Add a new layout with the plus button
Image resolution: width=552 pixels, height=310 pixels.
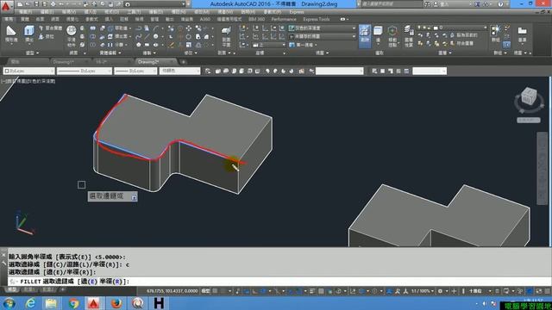(62, 289)
